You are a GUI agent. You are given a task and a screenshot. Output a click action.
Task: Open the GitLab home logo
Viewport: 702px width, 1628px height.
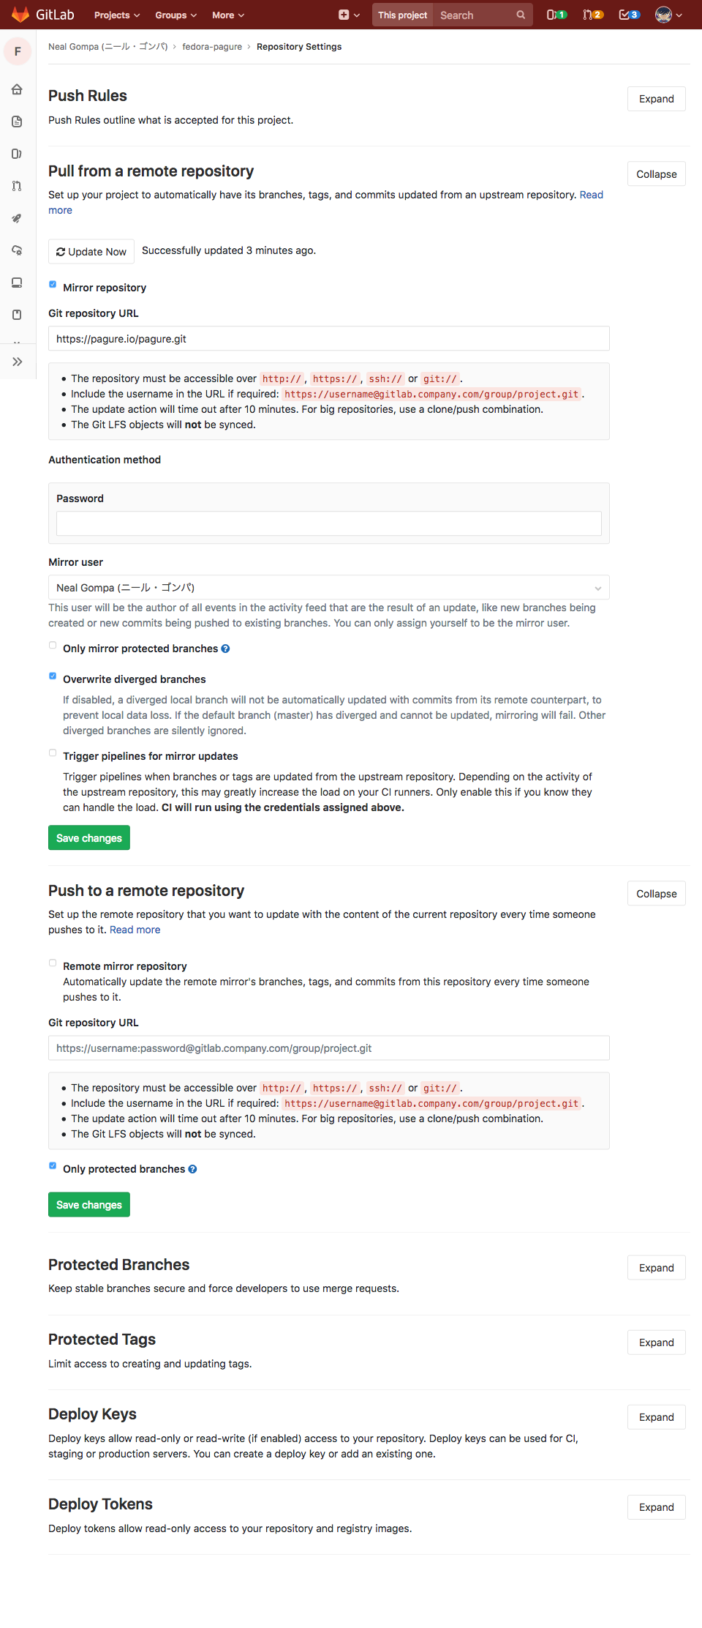[x=42, y=15]
